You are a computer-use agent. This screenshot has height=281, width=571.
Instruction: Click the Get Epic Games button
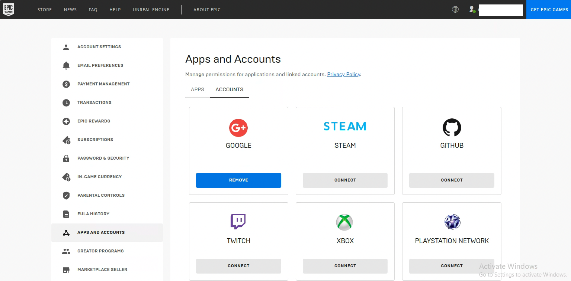(x=549, y=10)
